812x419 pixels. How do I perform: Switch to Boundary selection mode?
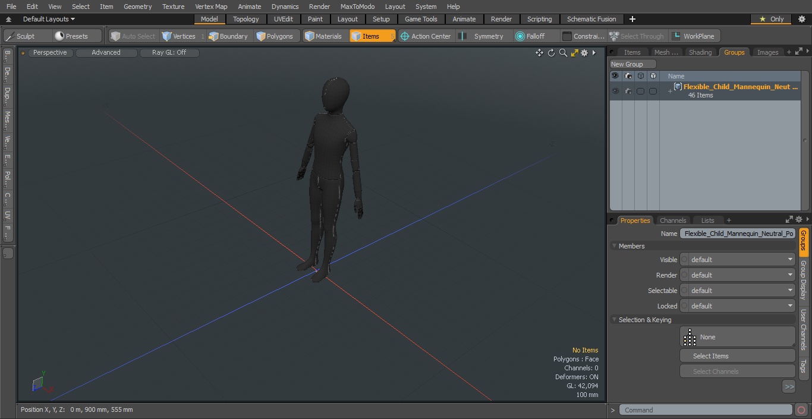point(228,36)
